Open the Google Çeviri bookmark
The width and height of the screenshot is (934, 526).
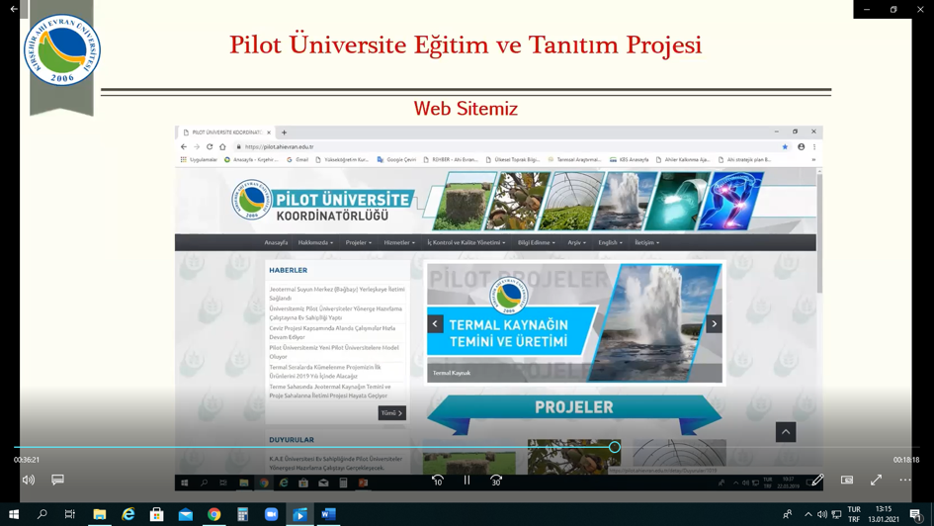point(396,159)
